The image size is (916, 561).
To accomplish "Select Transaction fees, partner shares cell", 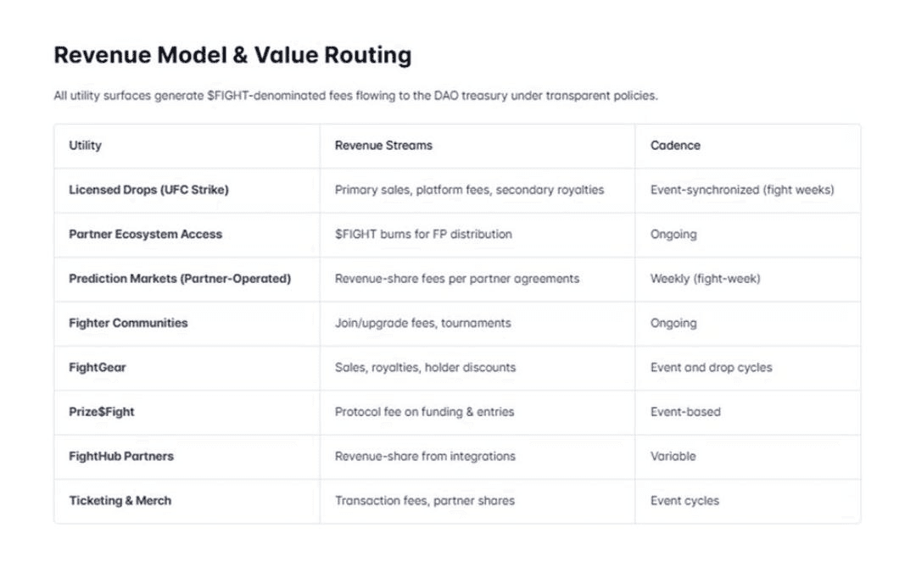I will [424, 501].
